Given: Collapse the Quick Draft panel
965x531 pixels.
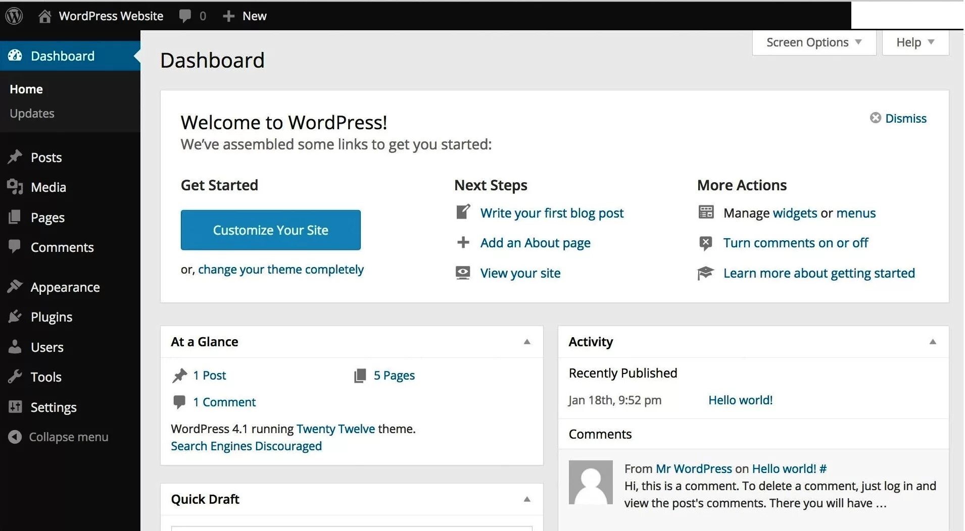Looking at the screenshot, I should point(527,499).
